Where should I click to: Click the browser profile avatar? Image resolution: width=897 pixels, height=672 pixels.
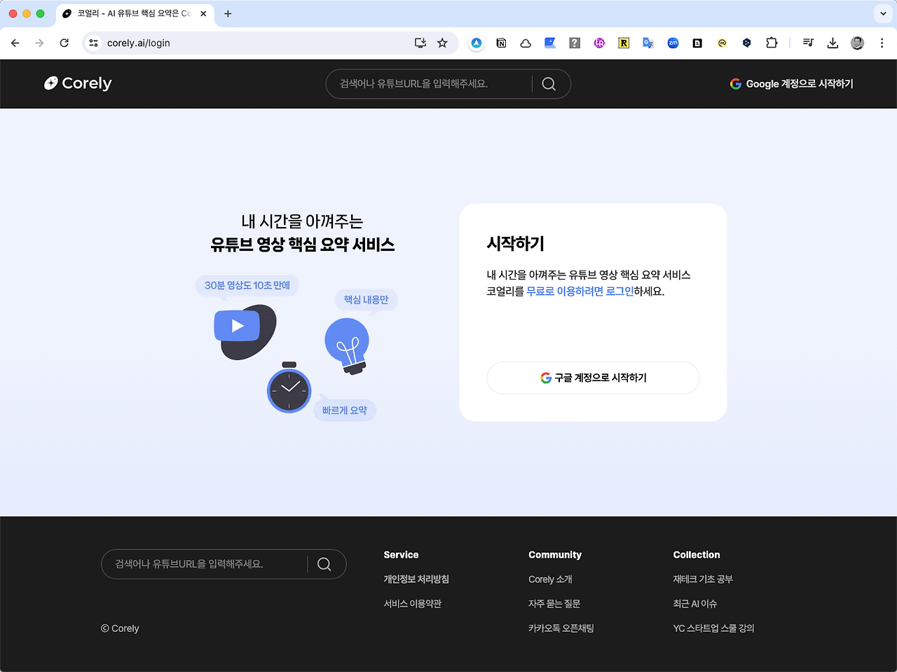[x=857, y=43]
